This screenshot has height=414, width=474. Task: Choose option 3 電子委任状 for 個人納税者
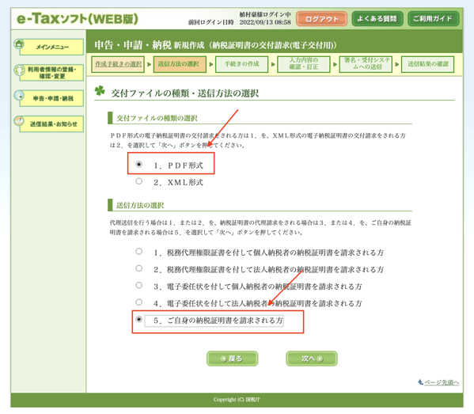pyautogui.click(x=138, y=285)
